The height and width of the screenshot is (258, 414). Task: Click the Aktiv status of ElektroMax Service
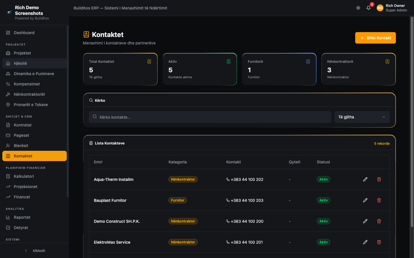click(x=323, y=242)
